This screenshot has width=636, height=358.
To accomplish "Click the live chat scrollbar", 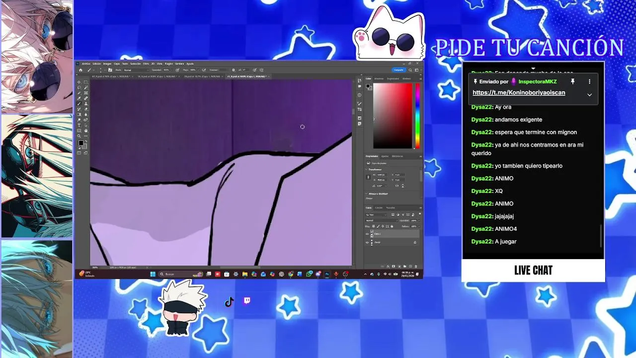I will tap(601, 236).
